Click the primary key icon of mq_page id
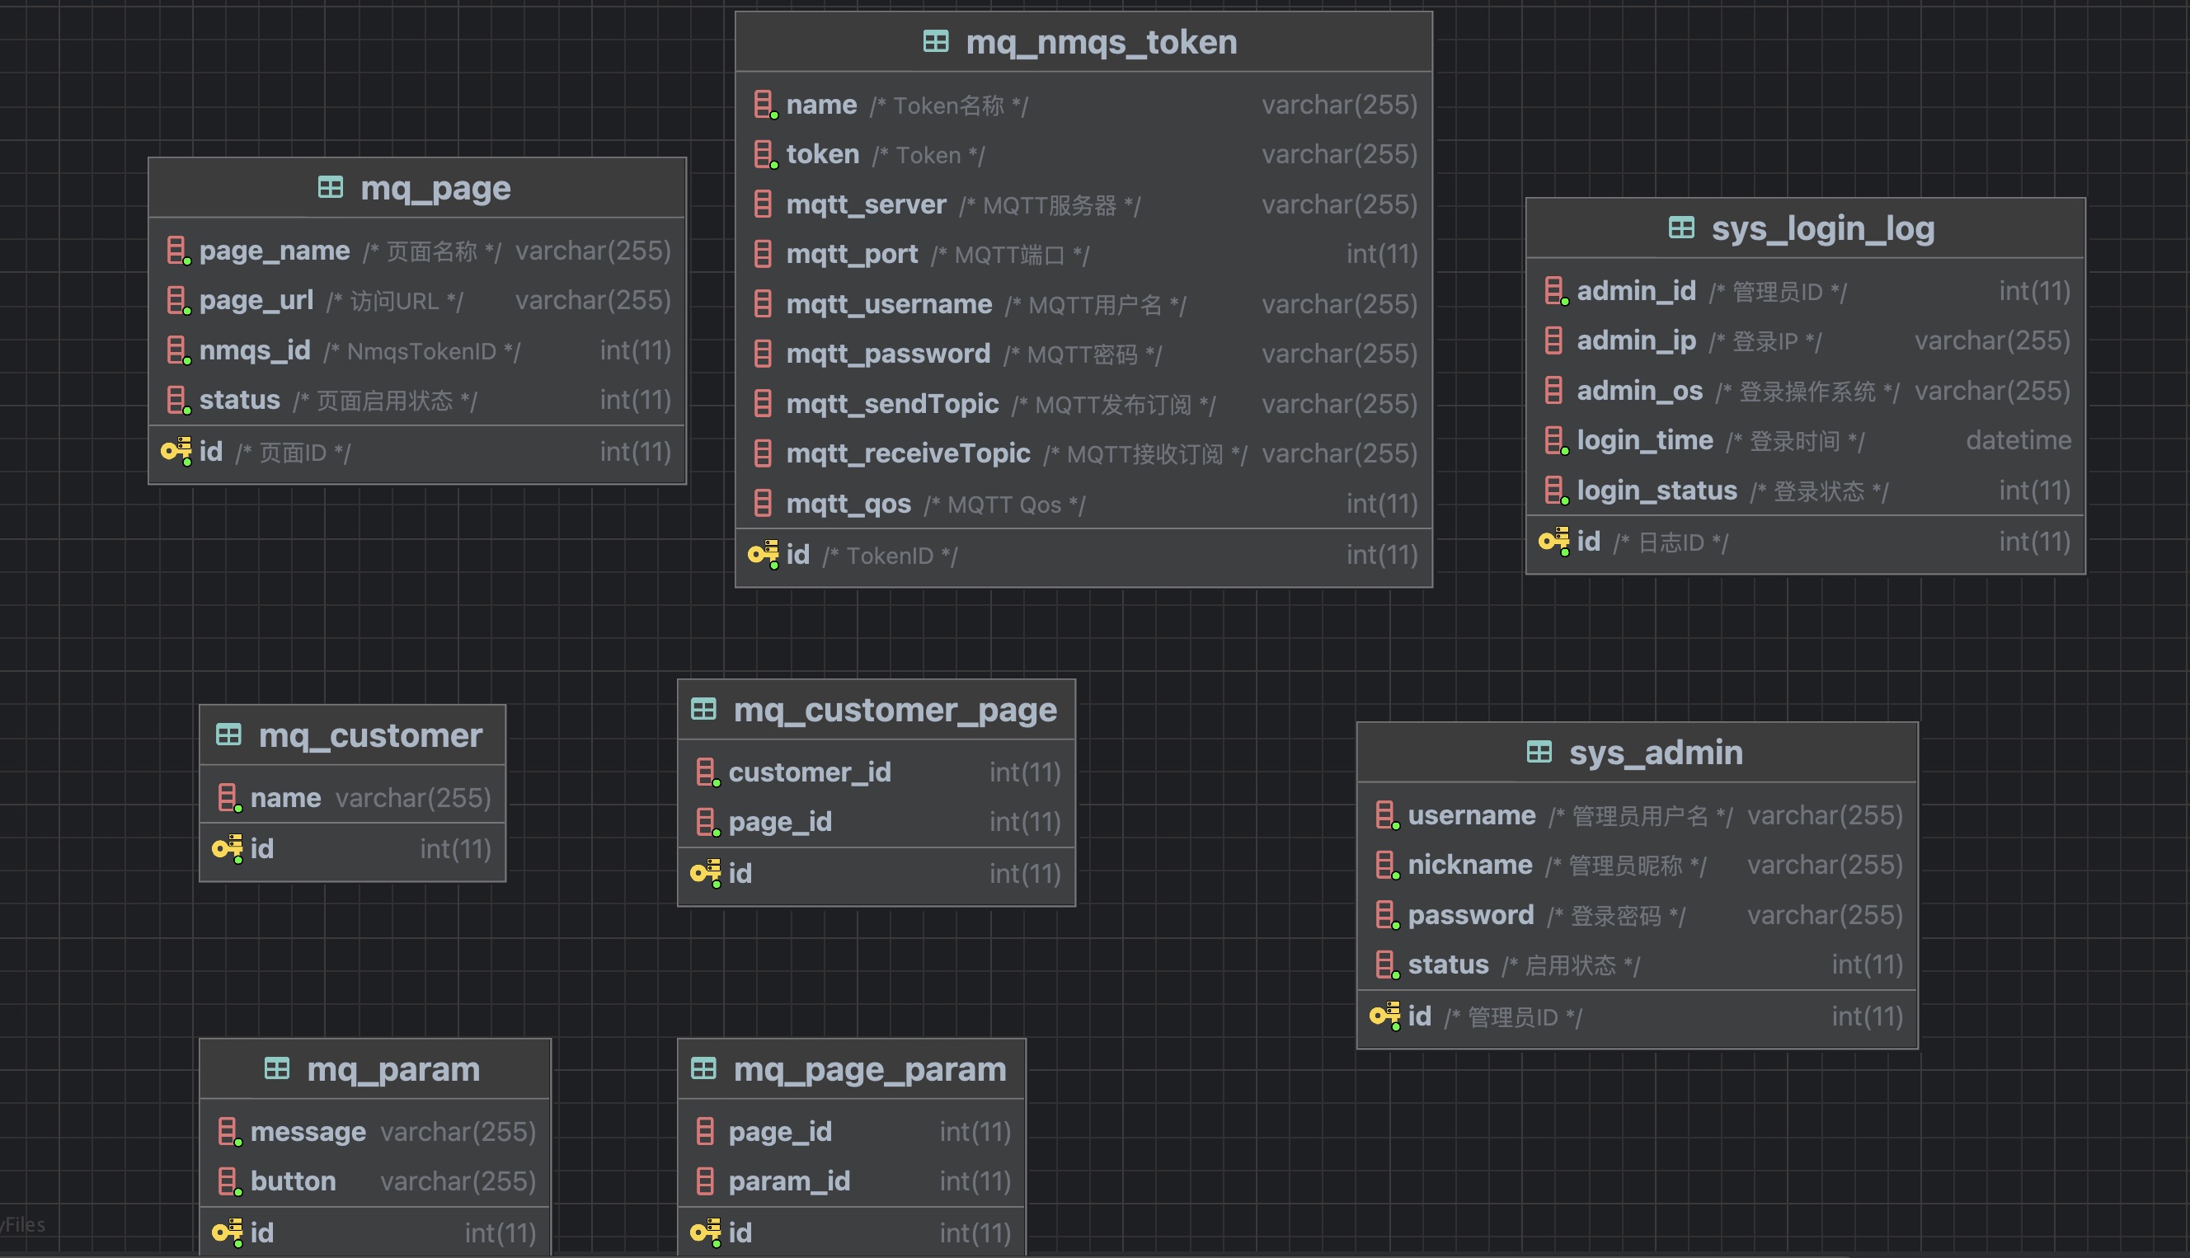Viewport: 2190px width, 1258px height. pyautogui.click(x=176, y=451)
